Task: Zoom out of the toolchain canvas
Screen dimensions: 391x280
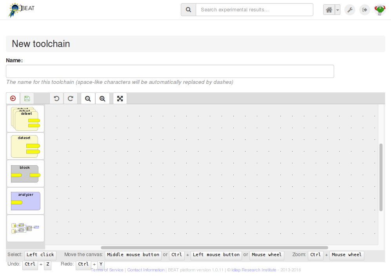Action: coord(88,98)
